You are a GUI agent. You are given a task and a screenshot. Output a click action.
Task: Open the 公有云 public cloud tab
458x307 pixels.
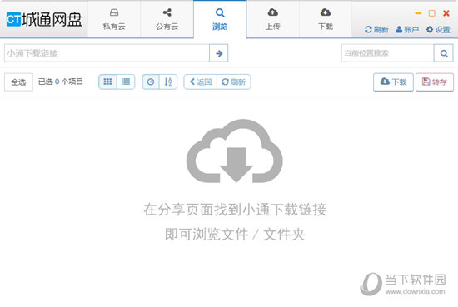[167, 19]
